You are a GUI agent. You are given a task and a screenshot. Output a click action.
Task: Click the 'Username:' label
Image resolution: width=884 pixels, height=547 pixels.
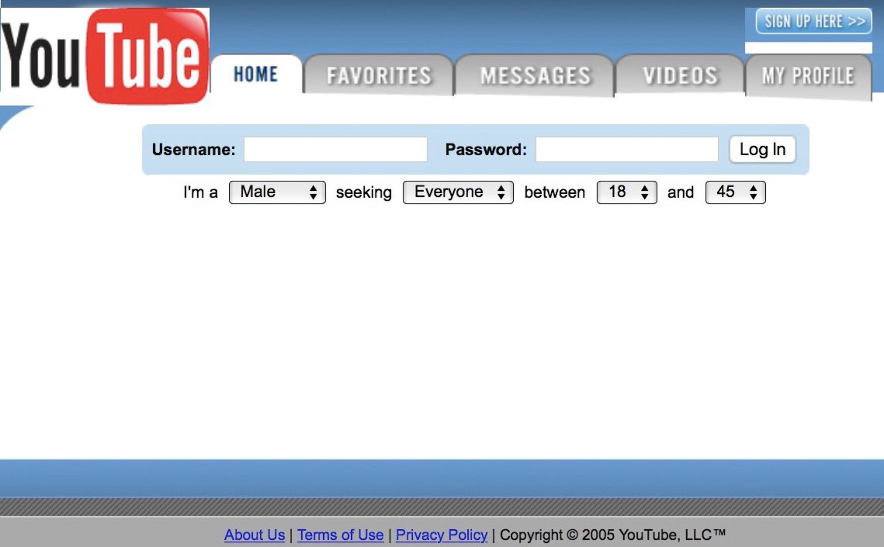tap(193, 150)
